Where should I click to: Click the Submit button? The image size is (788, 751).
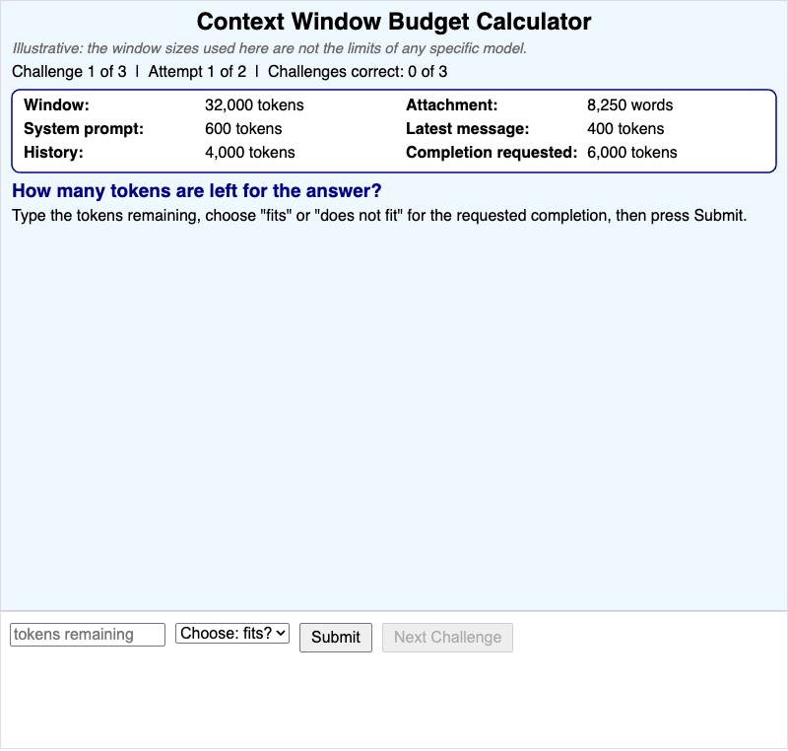click(336, 638)
